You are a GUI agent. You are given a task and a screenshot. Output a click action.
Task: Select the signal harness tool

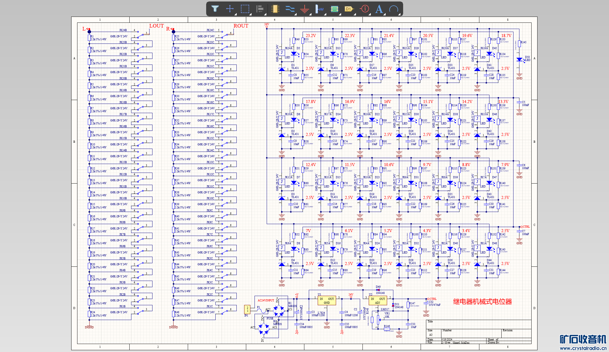click(x=319, y=9)
